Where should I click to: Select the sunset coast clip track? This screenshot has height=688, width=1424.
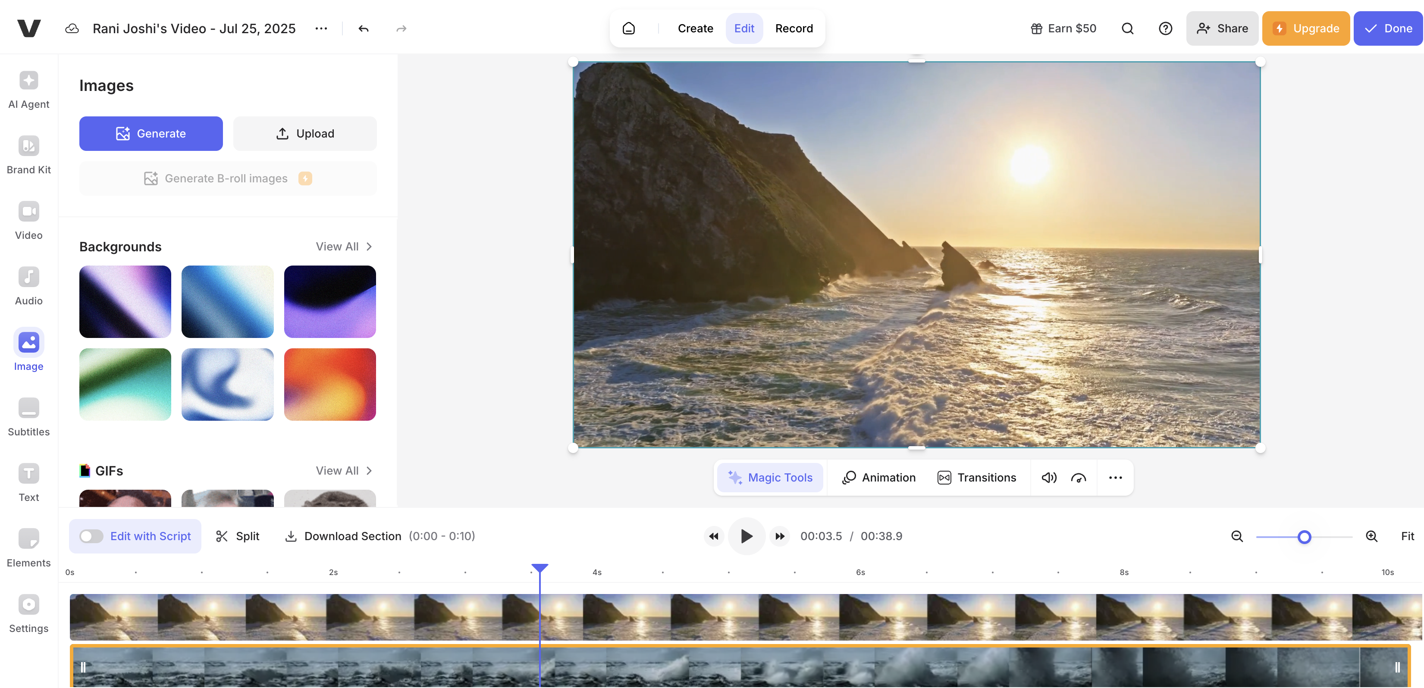point(745,617)
